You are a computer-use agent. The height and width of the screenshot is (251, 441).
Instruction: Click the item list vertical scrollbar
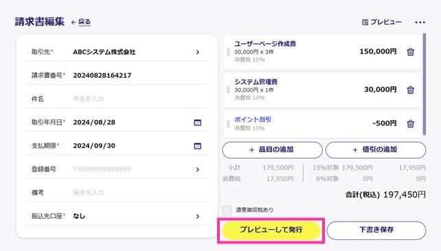425,84
